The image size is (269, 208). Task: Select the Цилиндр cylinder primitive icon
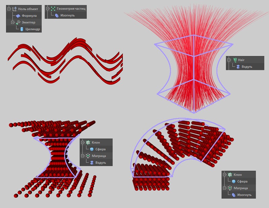[x=22, y=29]
